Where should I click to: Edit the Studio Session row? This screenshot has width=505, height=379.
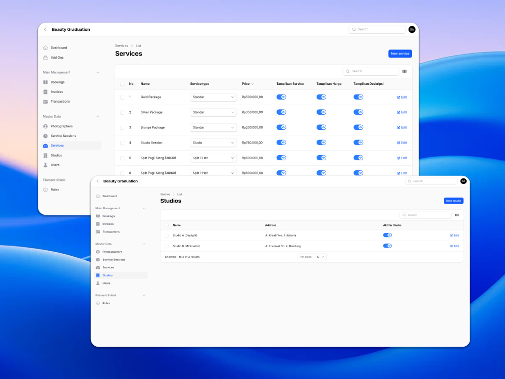click(402, 143)
